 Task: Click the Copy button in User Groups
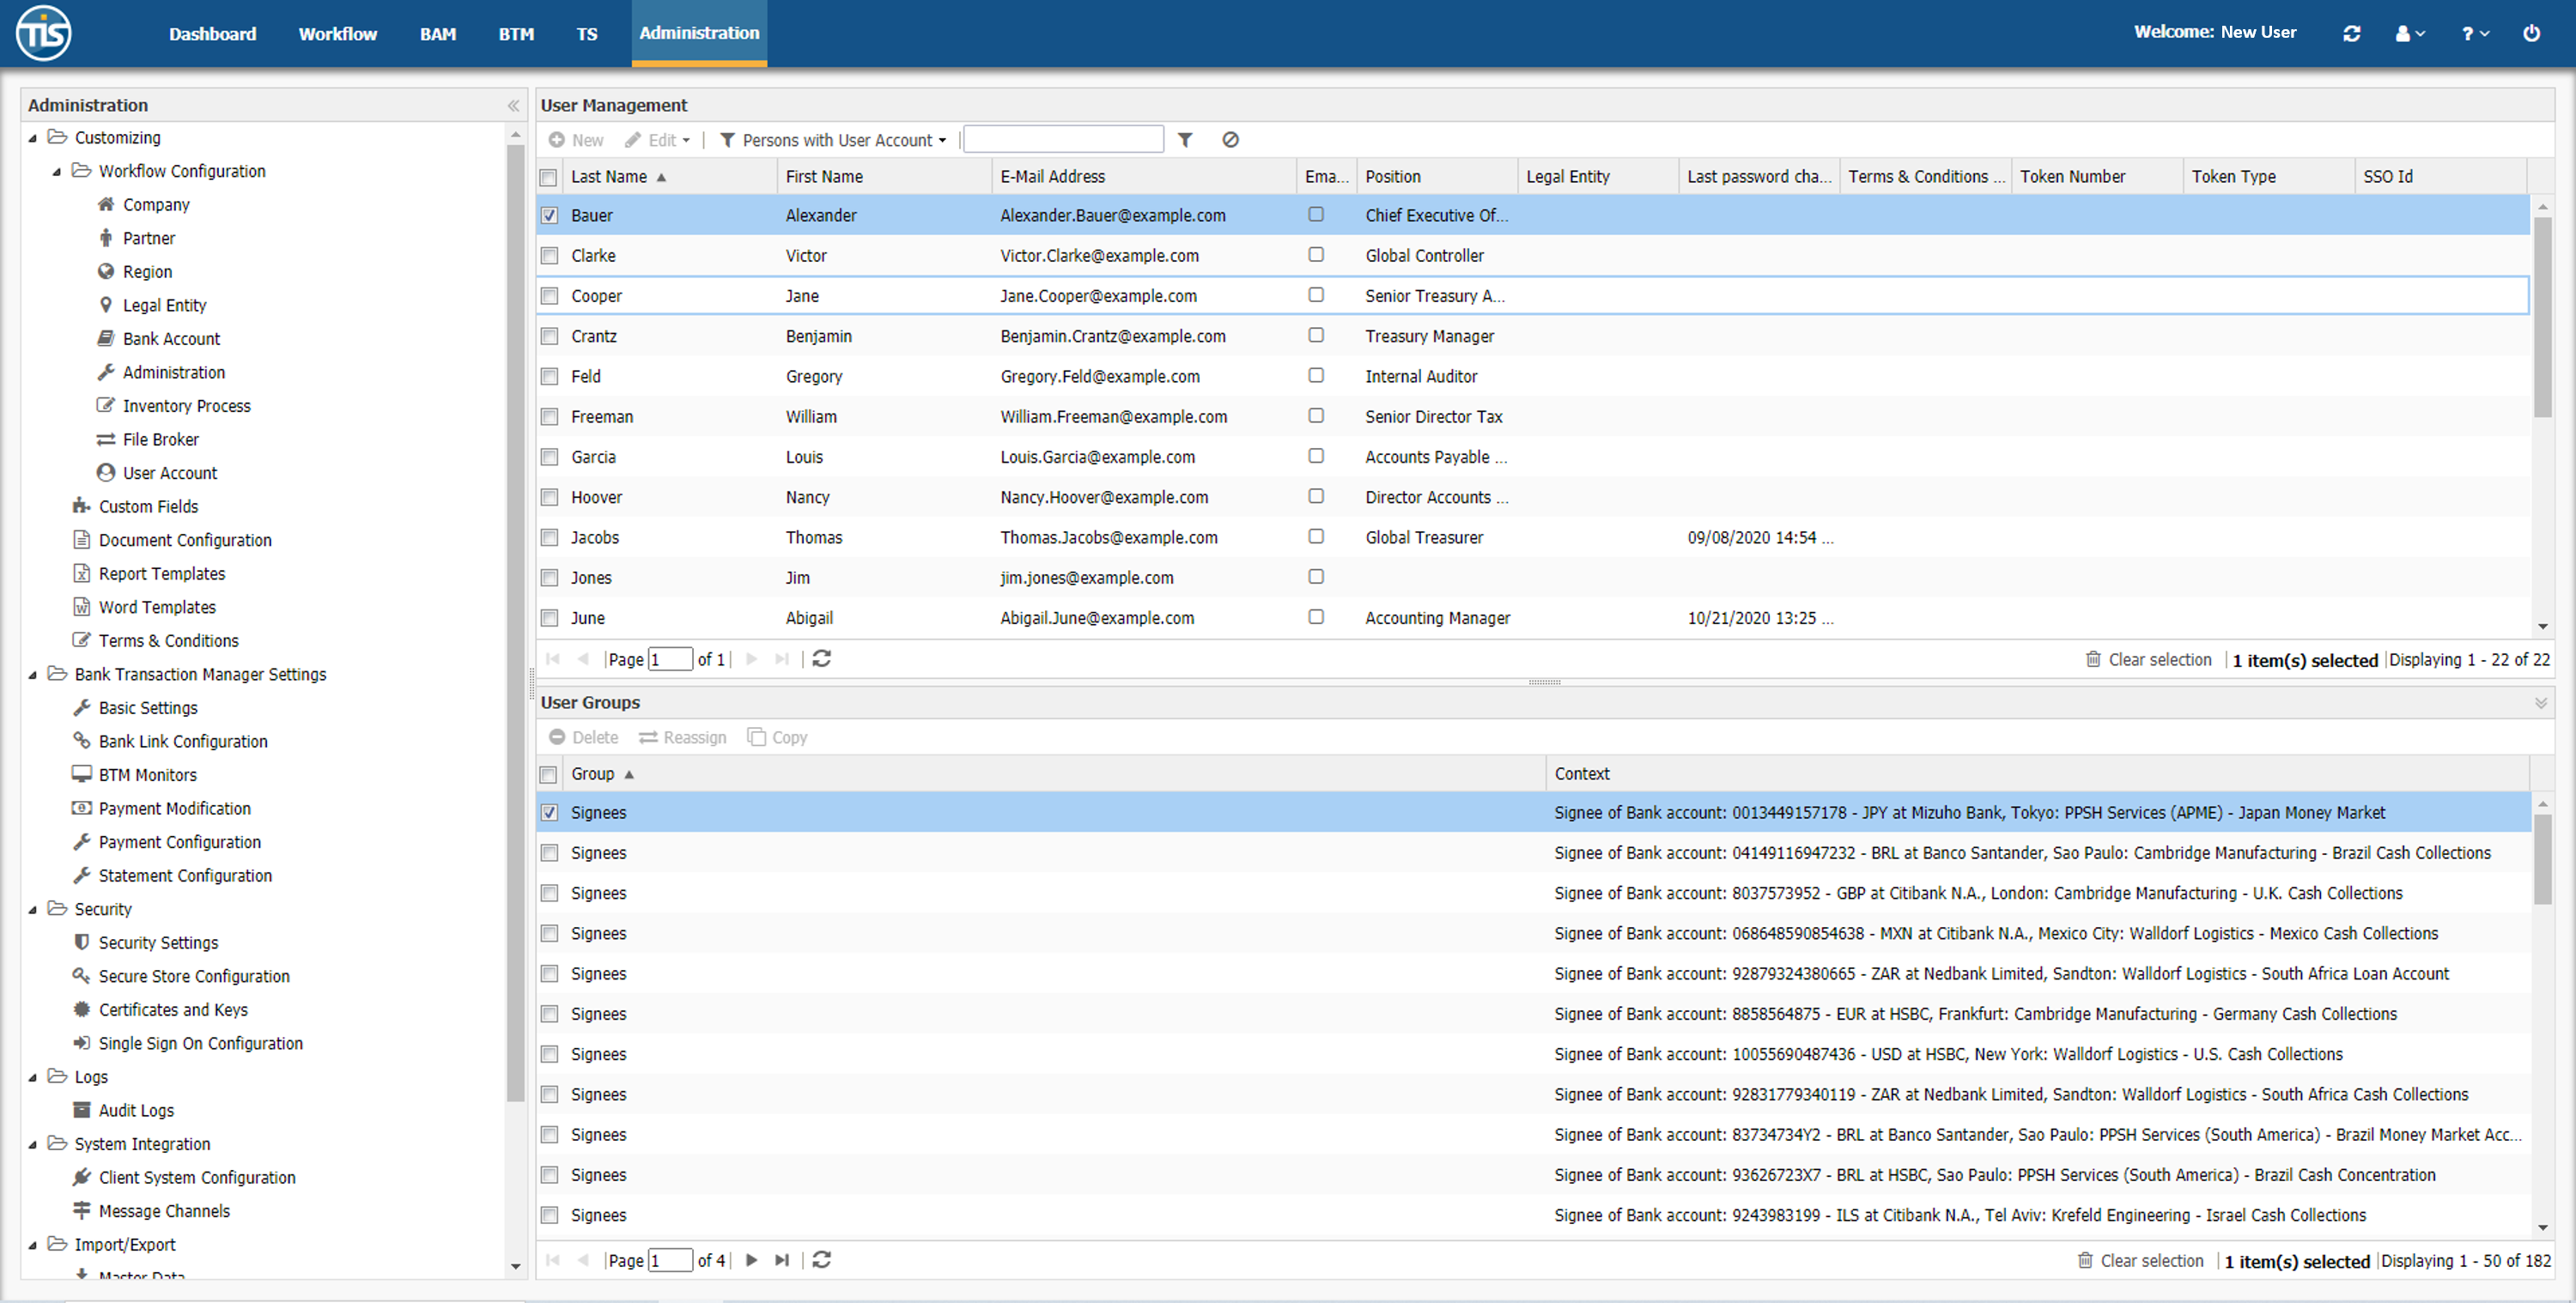777,737
